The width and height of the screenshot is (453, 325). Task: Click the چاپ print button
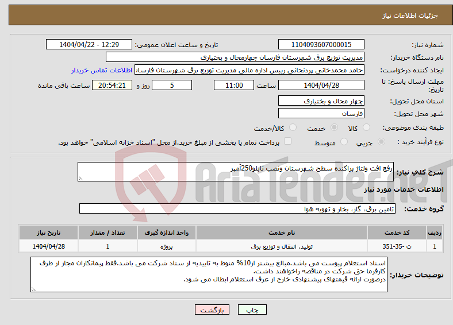tap(252, 309)
